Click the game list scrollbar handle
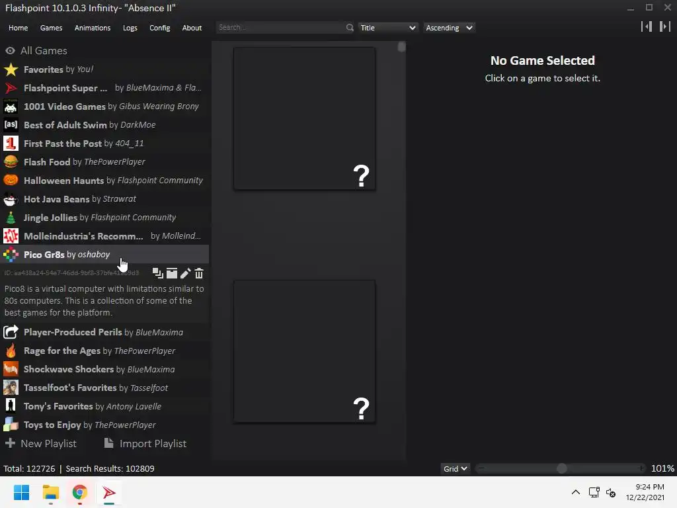677x508 pixels. [401, 47]
